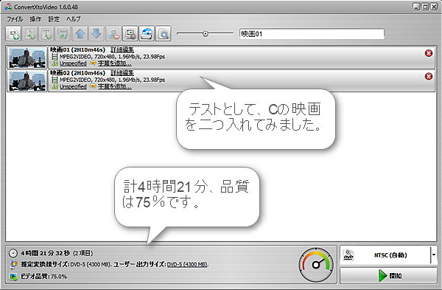This screenshot has width=442, height=290.
Task: Move selected item up with blue arrow
Action: coord(80,34)
